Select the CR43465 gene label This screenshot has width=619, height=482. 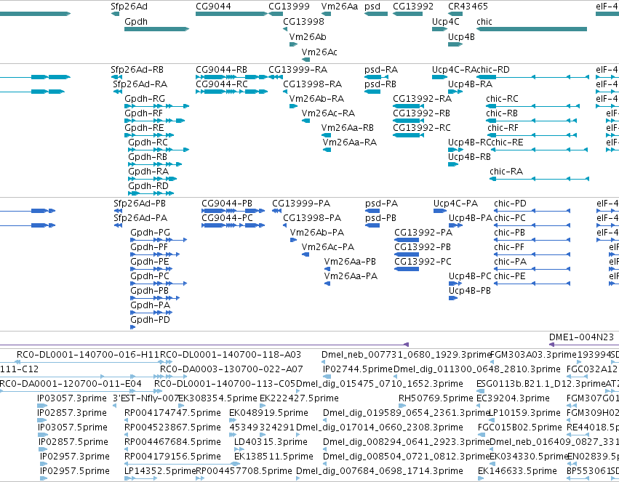point(468,7)
